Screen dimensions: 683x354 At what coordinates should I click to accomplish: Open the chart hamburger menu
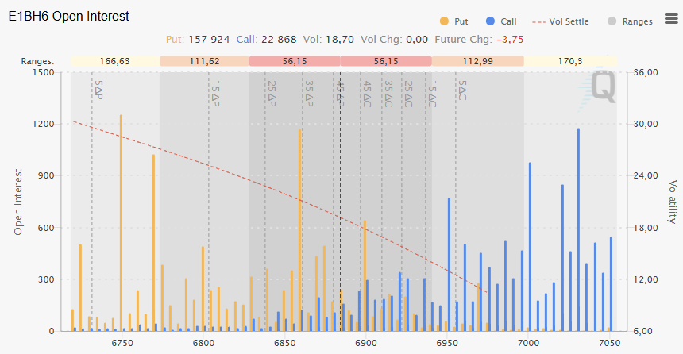tap(671, 19)
